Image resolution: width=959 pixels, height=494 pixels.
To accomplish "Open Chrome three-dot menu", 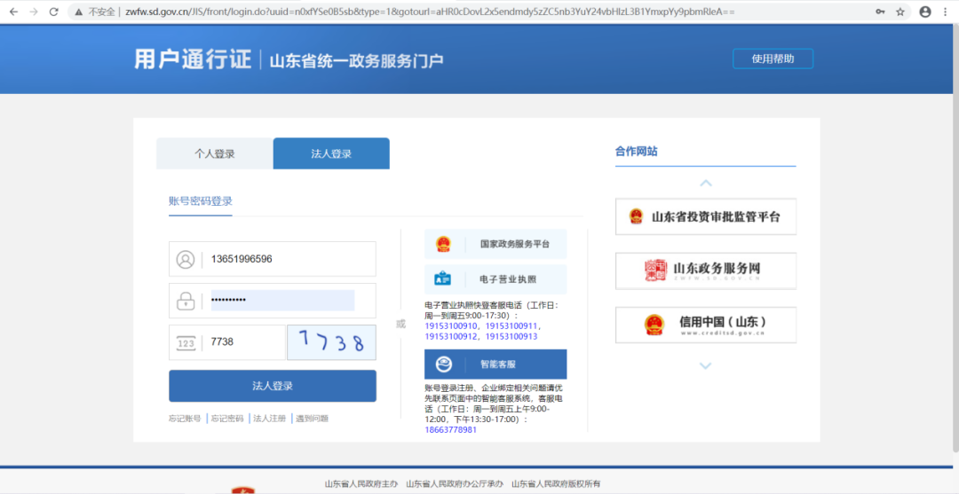I will coord(947,12).
